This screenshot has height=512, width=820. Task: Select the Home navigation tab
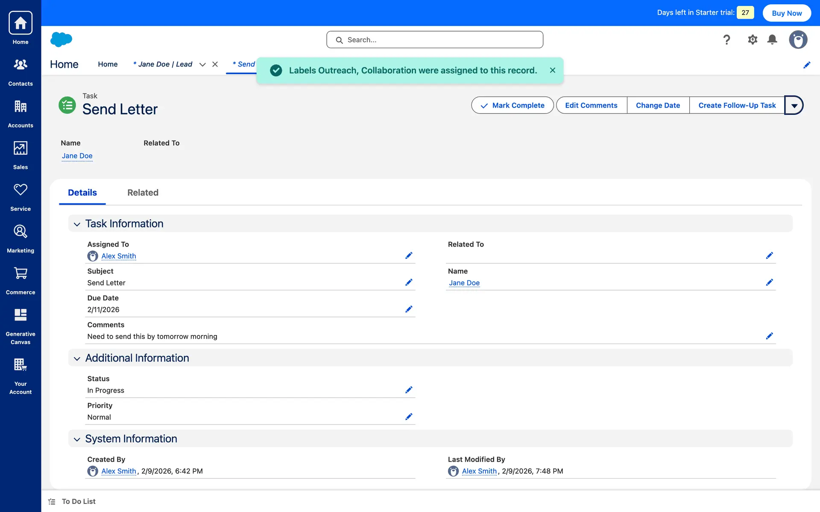pos(108,64)
